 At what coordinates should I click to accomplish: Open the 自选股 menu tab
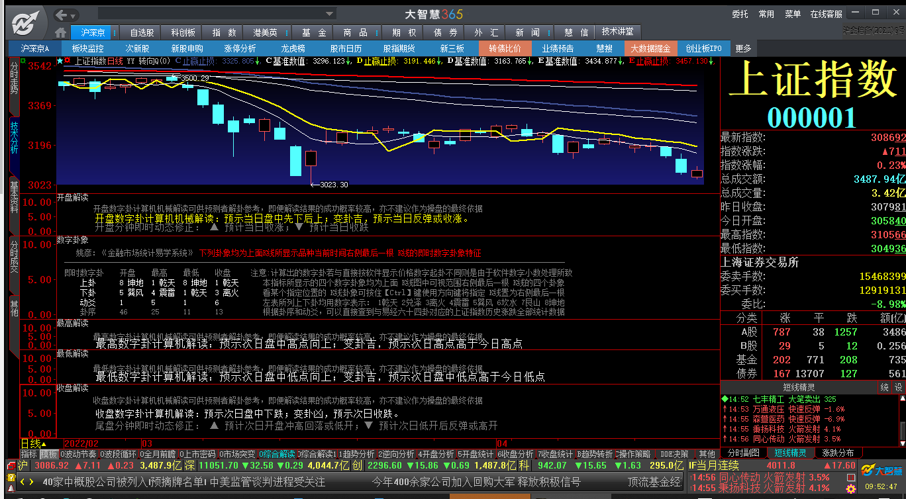click(142, 32)
